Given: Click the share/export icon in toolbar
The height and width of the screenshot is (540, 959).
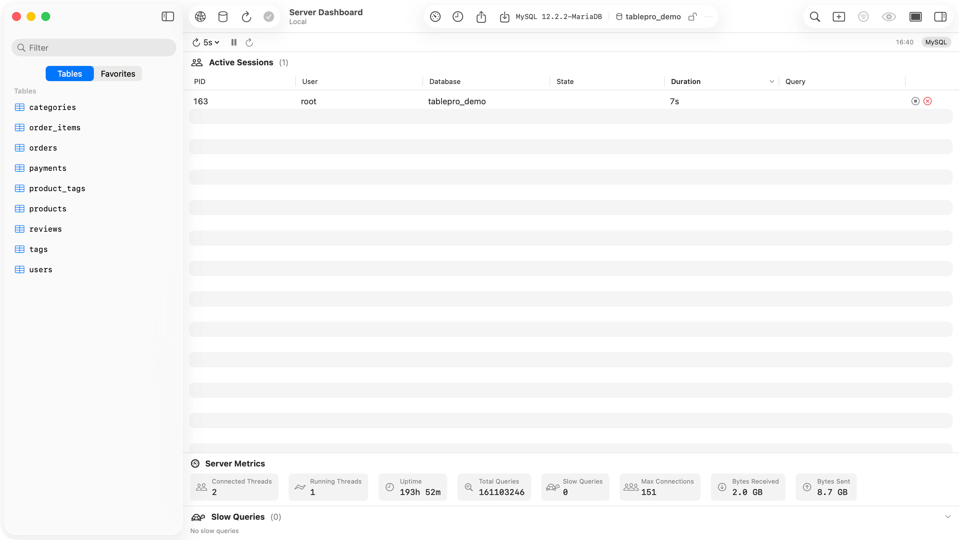Looking at the screenshot, I should (481, 16).
